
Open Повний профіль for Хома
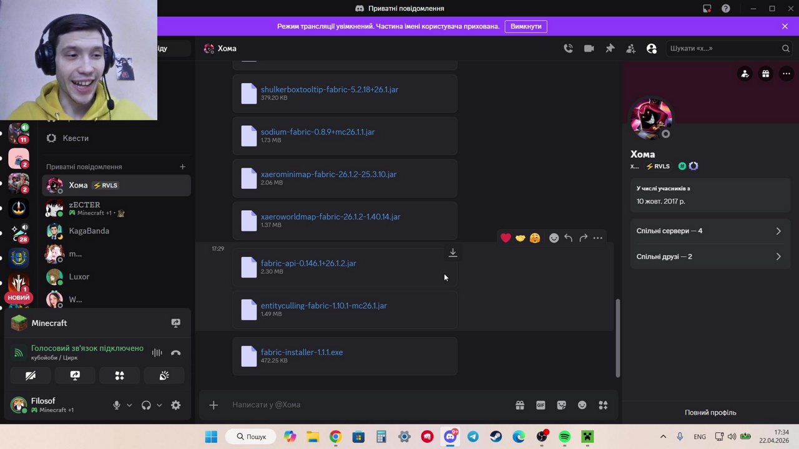[x=710, y=412]
